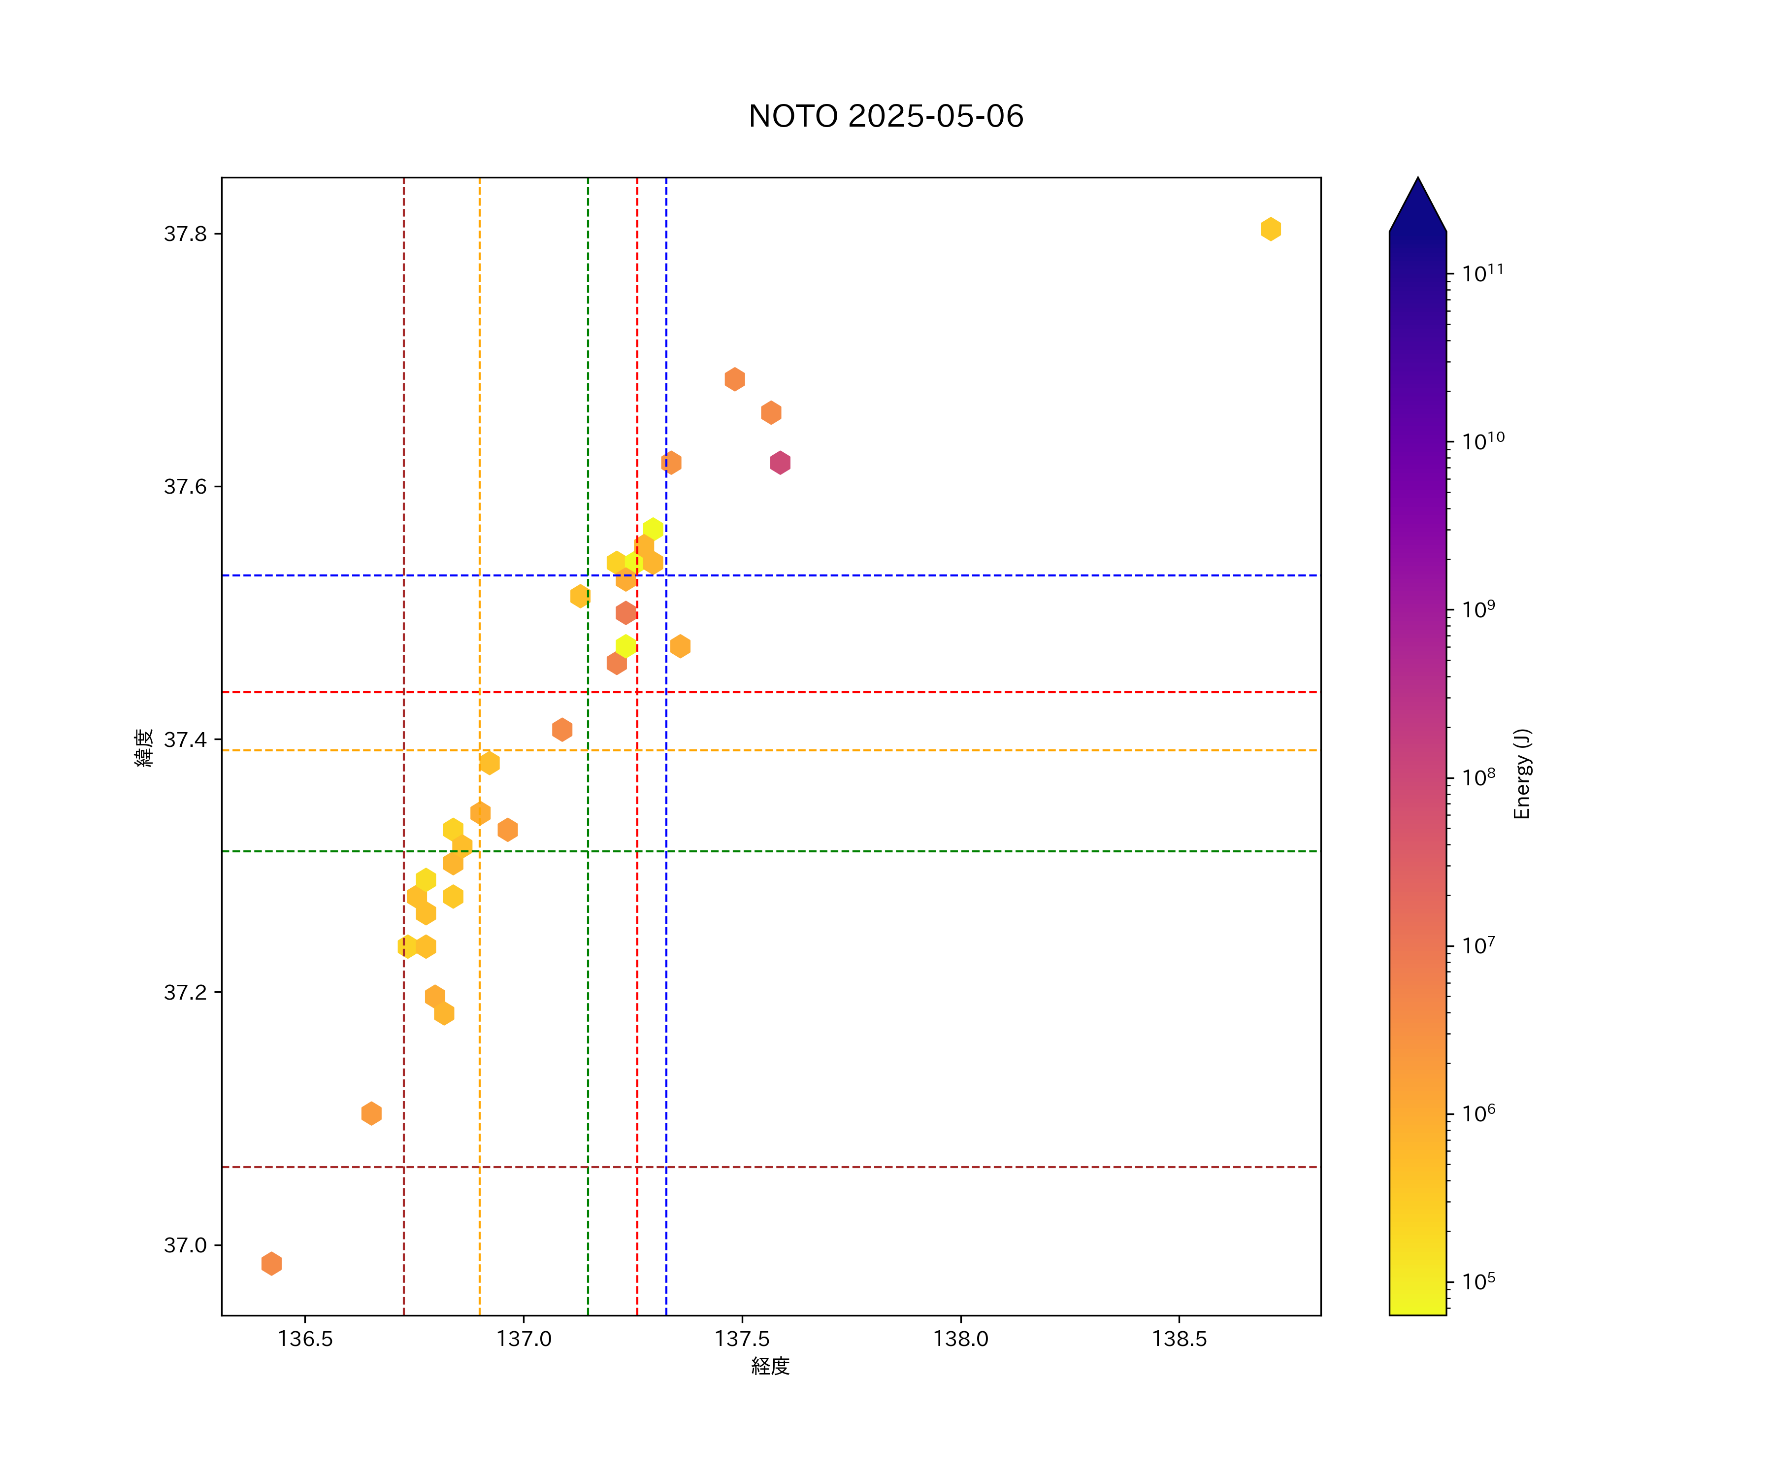The image size is (1773, 1478).
Task: Select the orange hexagon right of blue vertical line
Action: tap(680, 646)
